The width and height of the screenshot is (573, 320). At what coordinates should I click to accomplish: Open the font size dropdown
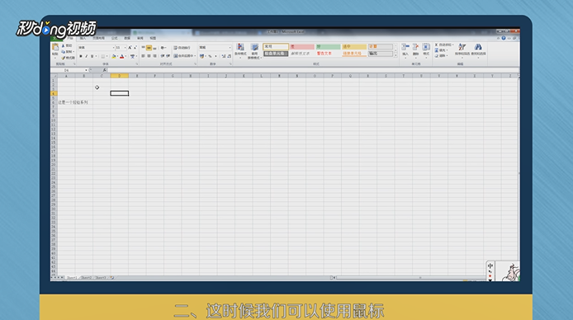click(x=125, y=48)
